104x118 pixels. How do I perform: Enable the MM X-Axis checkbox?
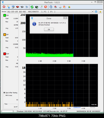pyautogui.click(x=4, y=95)
